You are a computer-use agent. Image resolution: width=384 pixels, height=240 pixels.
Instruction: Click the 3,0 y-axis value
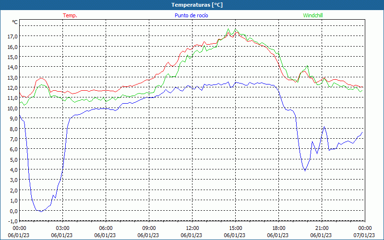14,180
